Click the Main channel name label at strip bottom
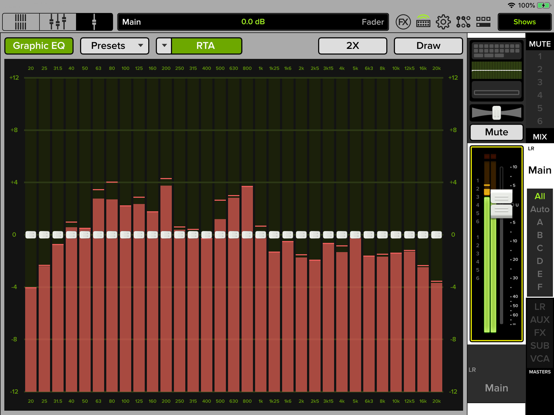Screen dimensions: 554x415 [496, 388]
